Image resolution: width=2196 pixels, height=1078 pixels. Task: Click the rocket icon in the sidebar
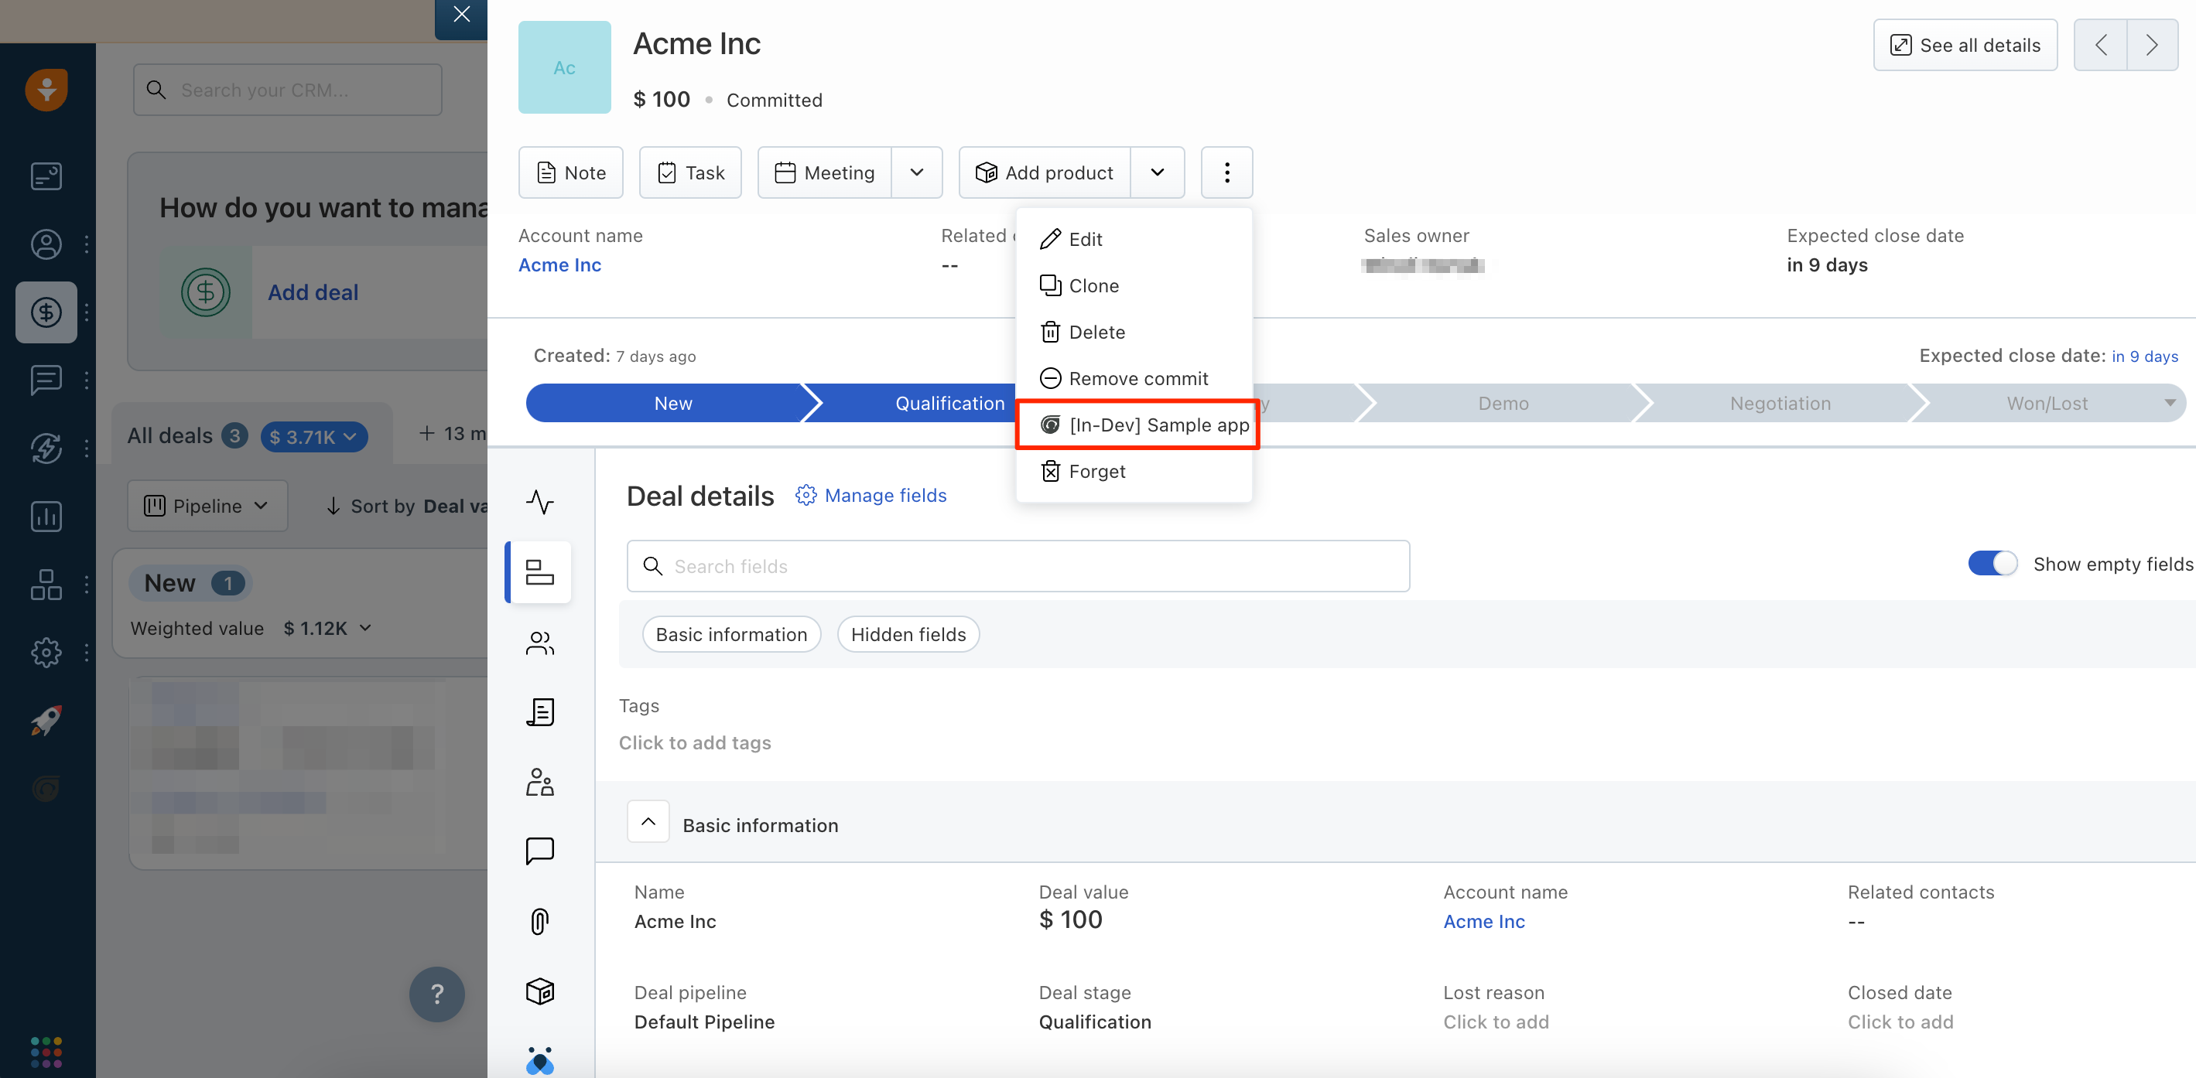46,720
